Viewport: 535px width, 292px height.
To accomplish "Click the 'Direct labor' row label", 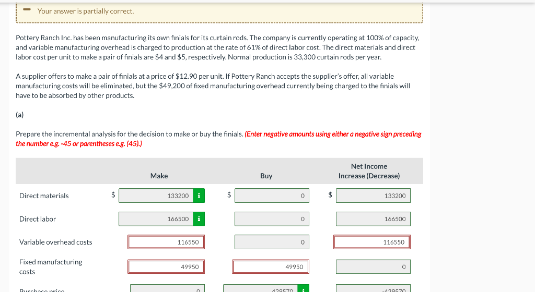I will [38, 219].
